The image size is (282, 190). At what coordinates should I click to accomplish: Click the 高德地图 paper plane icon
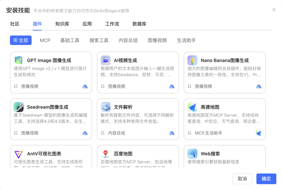192,107
